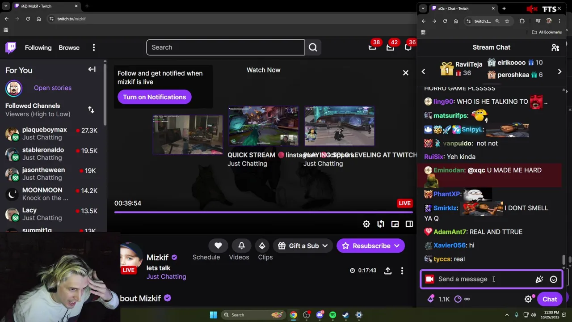
Task: Open Gift a Sub dropdown
Action: click(x=303, y=246)
